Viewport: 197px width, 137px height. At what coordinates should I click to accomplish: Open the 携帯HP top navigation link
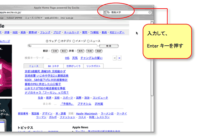point(33,32)
